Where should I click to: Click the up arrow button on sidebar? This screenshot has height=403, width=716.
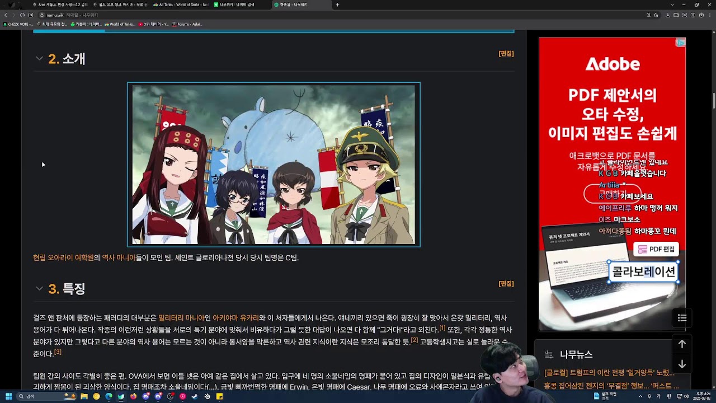682,344
